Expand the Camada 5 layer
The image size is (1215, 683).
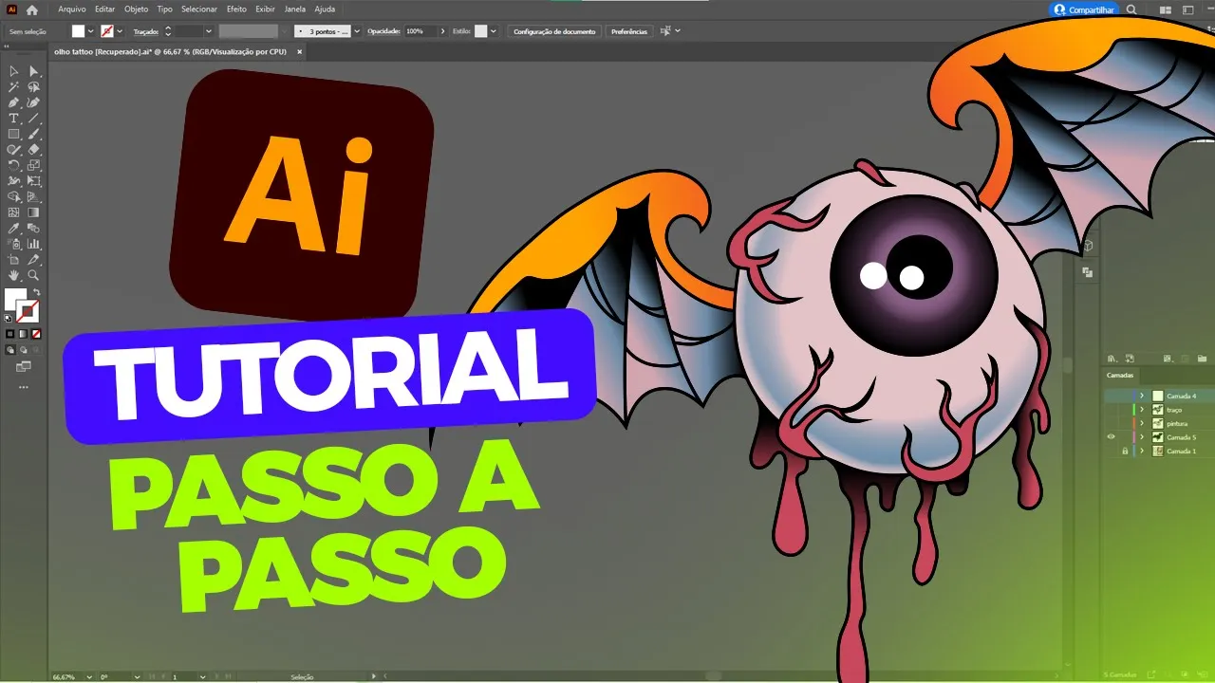(1142, 437)
